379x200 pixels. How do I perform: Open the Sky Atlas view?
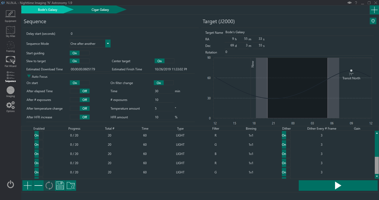tap(11, 32)
